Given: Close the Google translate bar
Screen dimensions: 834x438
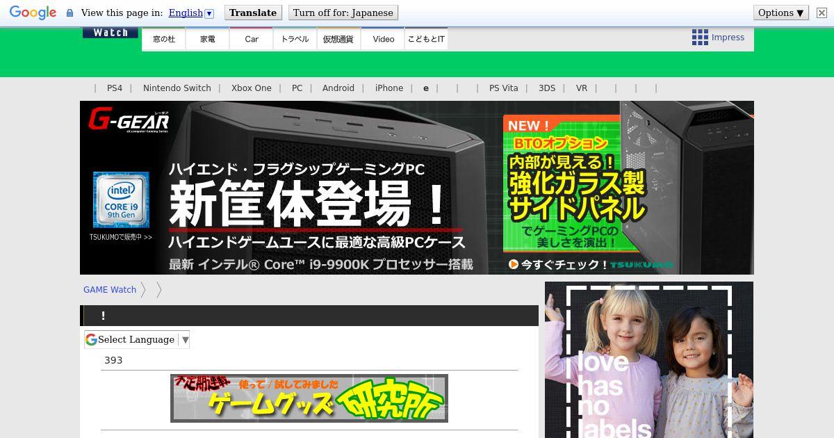Looking at the screenshot, I should click(821, 13).
